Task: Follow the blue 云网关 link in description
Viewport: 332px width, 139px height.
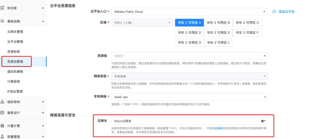Action: (x=219, y=129)
